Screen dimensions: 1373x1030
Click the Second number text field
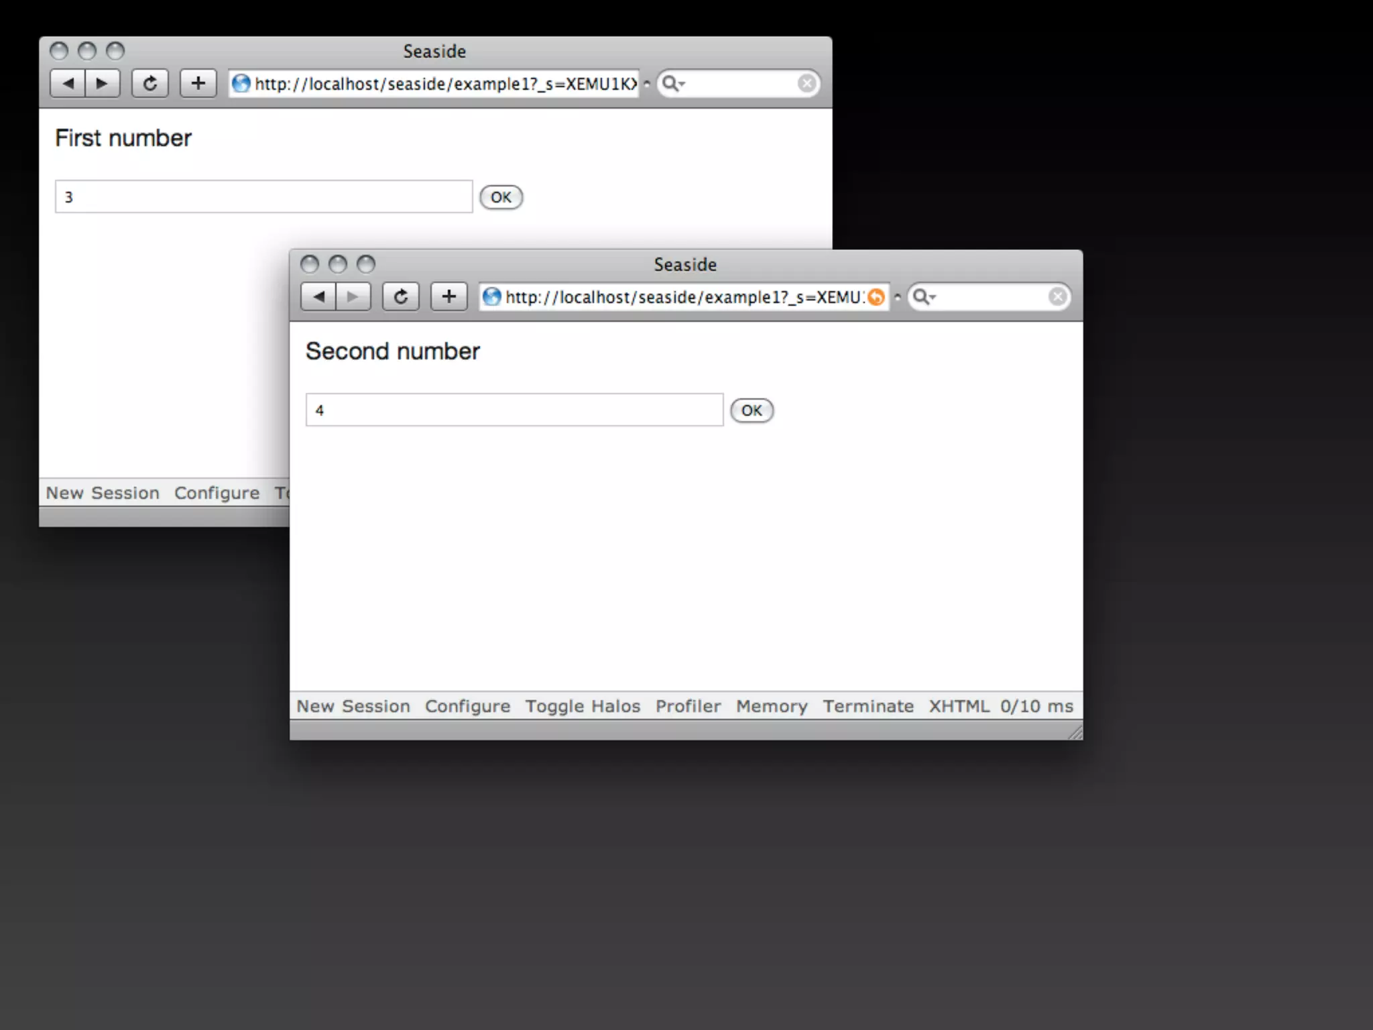[x=514, y=410]
